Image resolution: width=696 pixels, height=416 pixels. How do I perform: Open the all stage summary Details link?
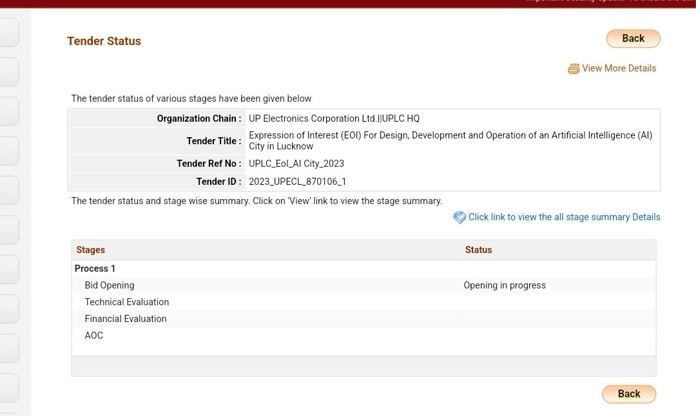click(x=564, y=217)
